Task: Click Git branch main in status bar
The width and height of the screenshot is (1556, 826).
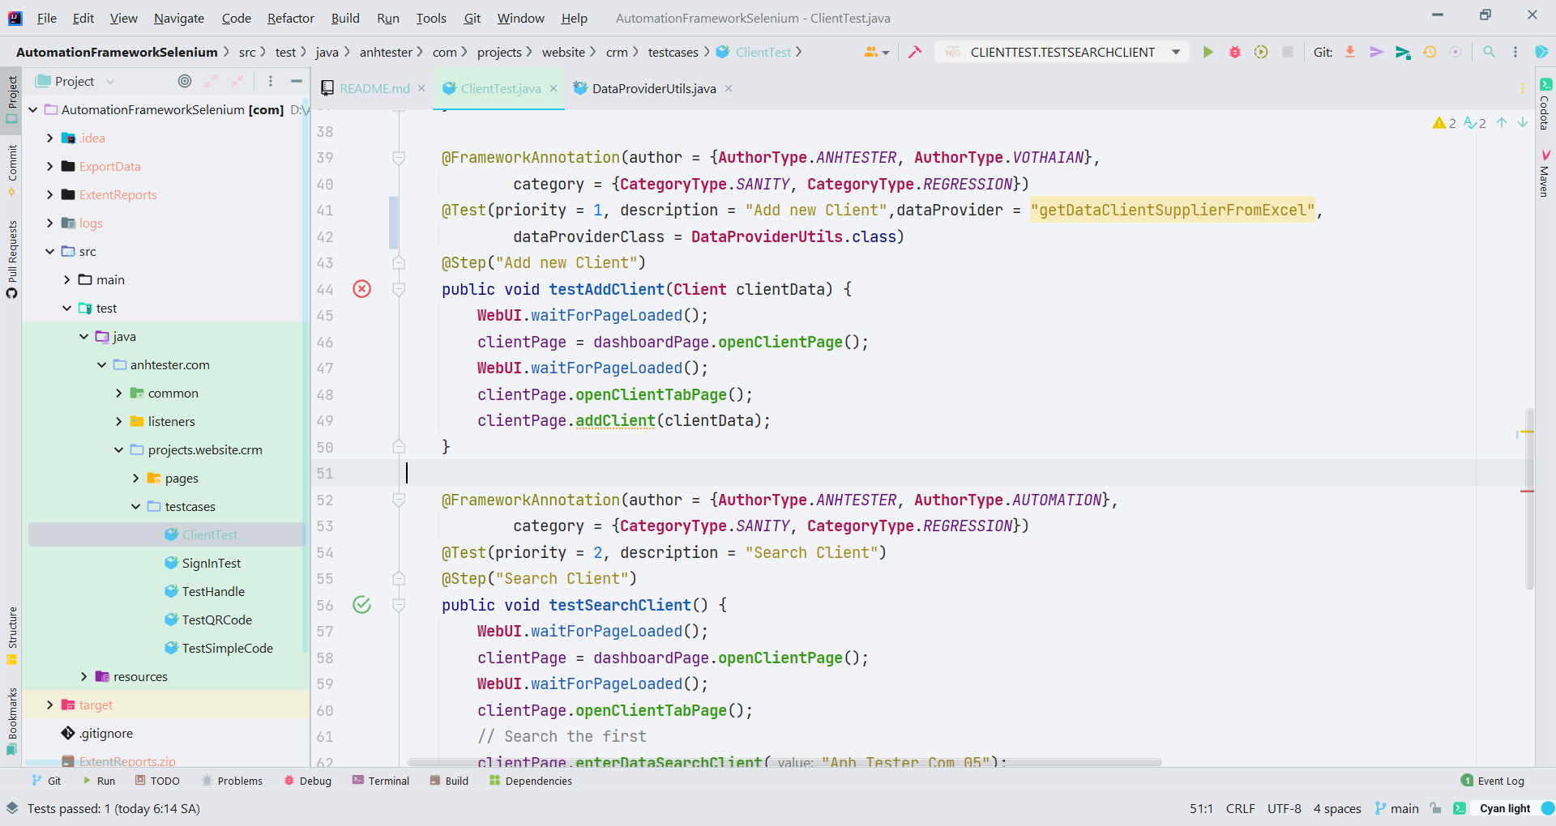Action: pos(1397,808)
